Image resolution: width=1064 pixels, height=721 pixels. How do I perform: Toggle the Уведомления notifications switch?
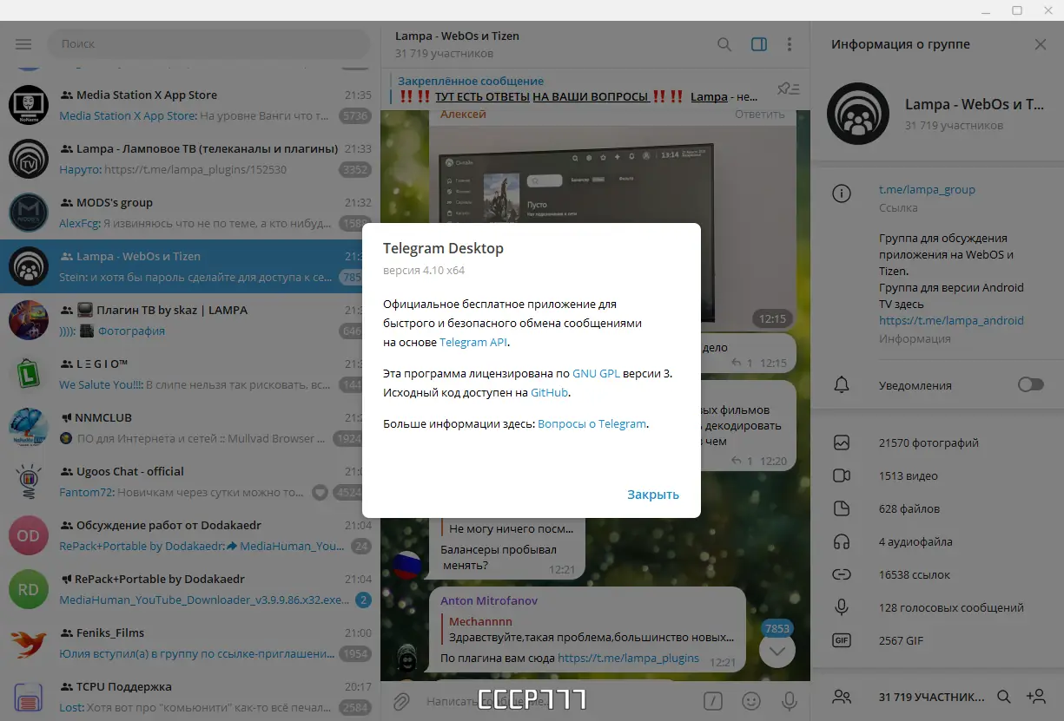[1031, 385]
